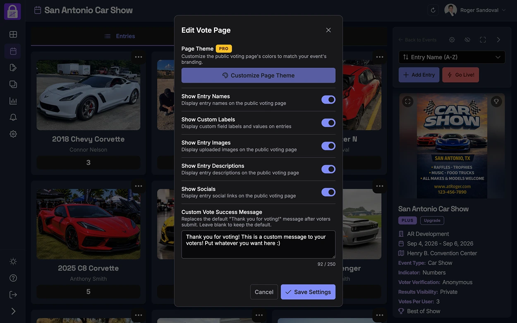Toggle the hidden eye icon in right panel
This screenshot has width=517, height=323.
click(x=467, y=40)
